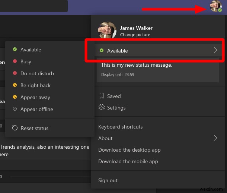Screen dimensions: 227x193
Task: Click yellow clock icon for Appear away
Action: click(15, 97)
